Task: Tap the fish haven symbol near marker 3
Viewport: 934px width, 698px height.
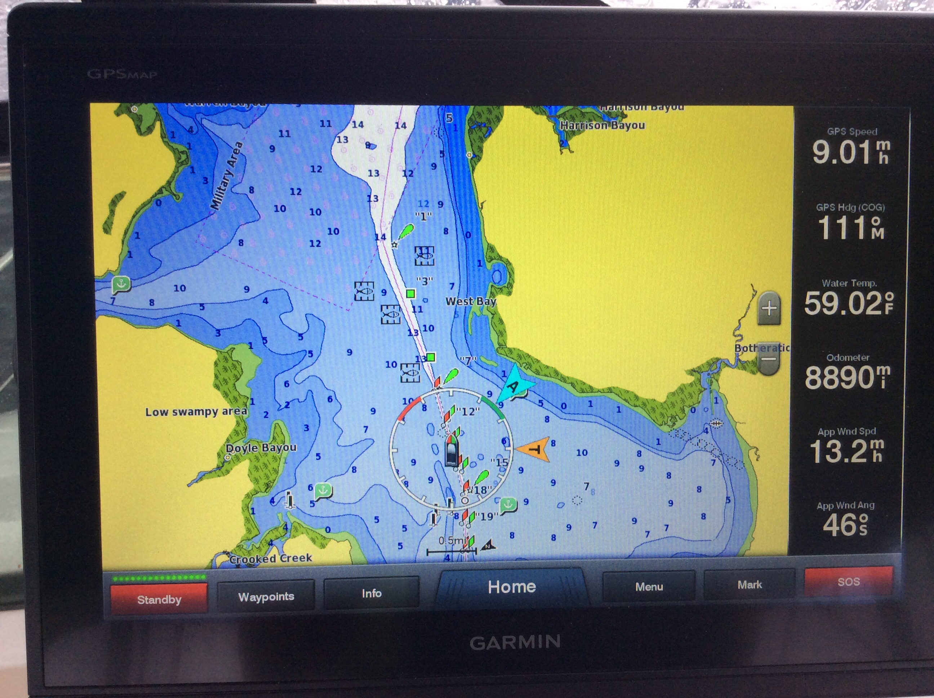Action: point(424,256)
